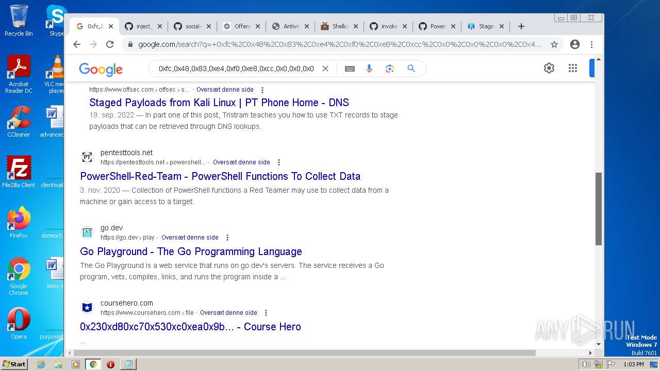Launch Internet Explorer from the taskbar
Screen dimensions: 660x371
(x=41, y=364)
